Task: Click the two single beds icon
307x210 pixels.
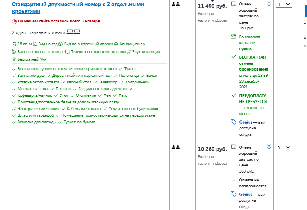Action: click(73, 32)
